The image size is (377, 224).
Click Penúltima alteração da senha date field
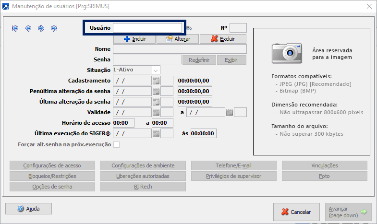tap(132, 91)
